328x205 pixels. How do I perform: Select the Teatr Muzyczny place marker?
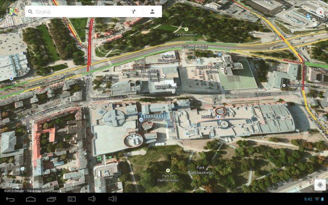(284, 85)
